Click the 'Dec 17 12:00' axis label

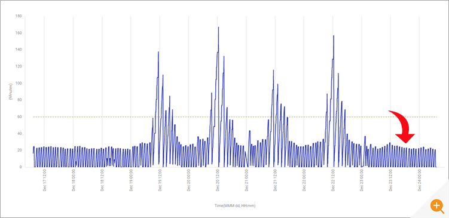click(45, 180)
